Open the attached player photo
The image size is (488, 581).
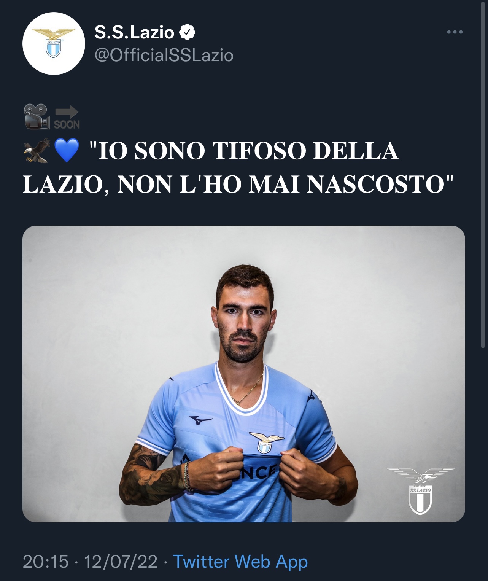[x=244, y=374]
